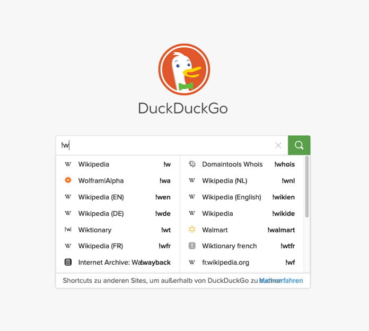
Task: Open the 'Mehr erfahren' link
Action: coord(281,281)
